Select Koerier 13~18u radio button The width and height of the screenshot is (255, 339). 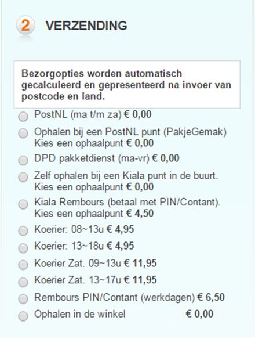pyautogui.click(x=23, y=248)
